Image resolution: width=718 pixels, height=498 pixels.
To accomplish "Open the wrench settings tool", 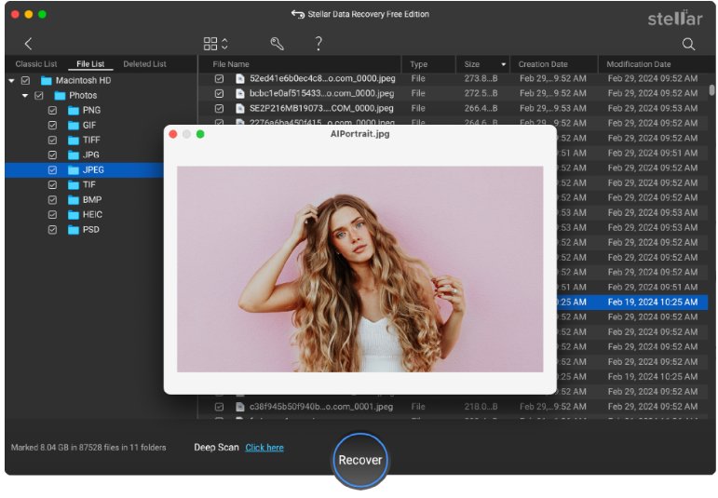I will tap(277, 44).
